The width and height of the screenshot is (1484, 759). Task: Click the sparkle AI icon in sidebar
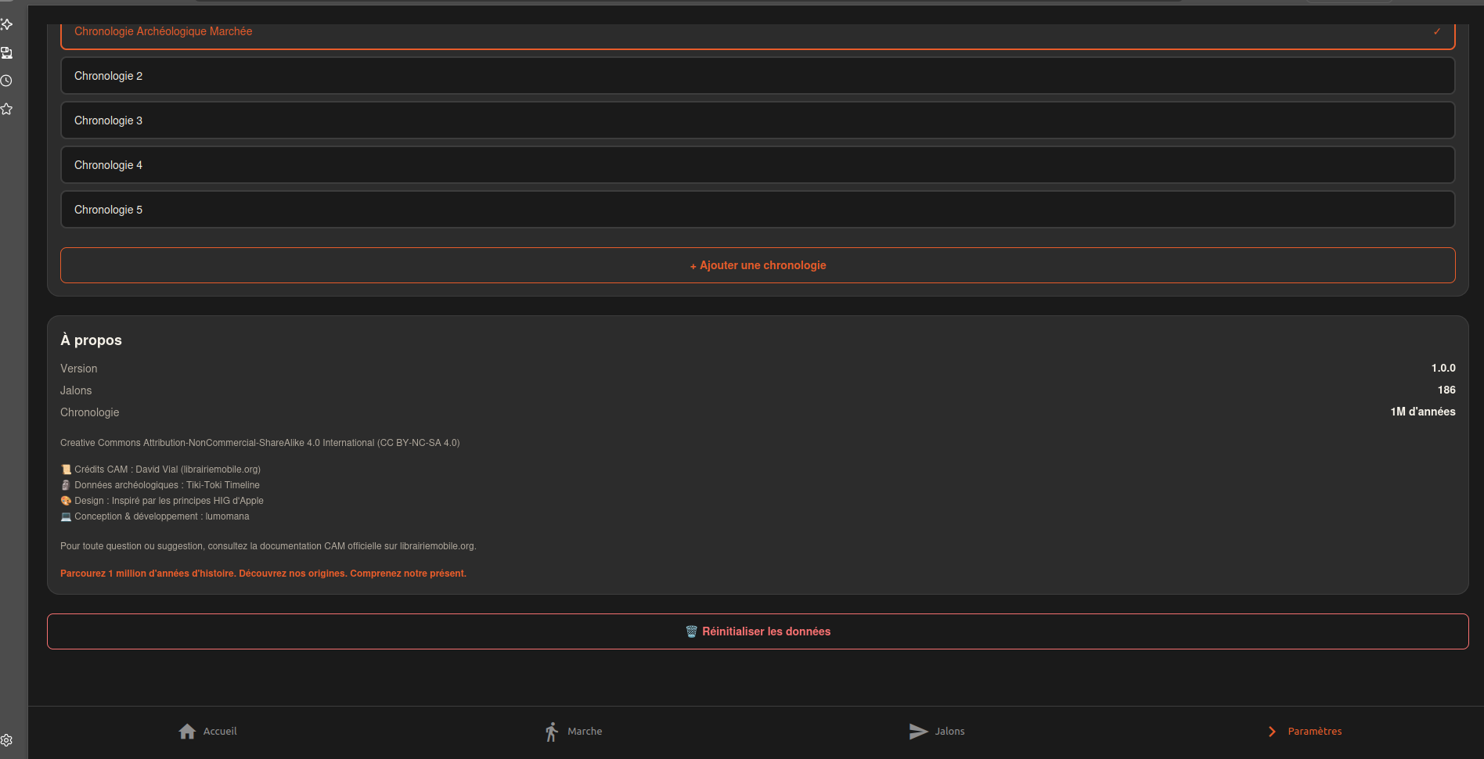click(x=6, y=25)
